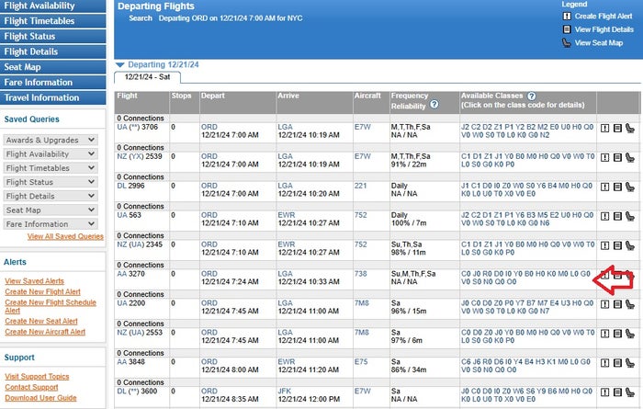
Task: Open seat map for UA 563
Action: pyautogui.click(x=630, y=216)
